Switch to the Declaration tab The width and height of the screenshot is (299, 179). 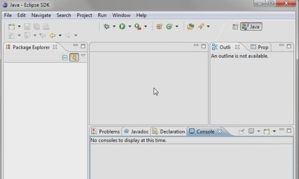pos(169,131)
